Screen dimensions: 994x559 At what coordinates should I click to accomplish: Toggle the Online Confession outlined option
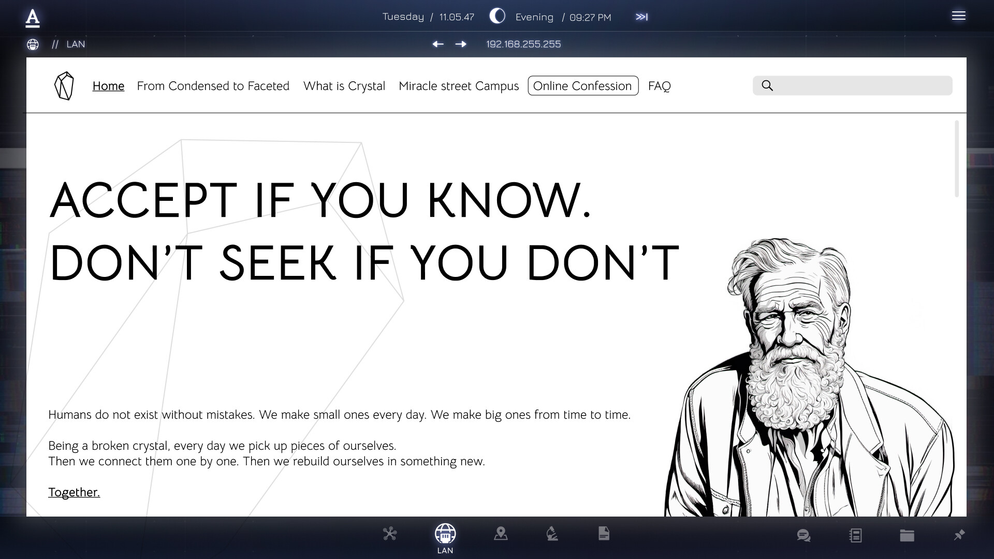click(x=583, y=86)
